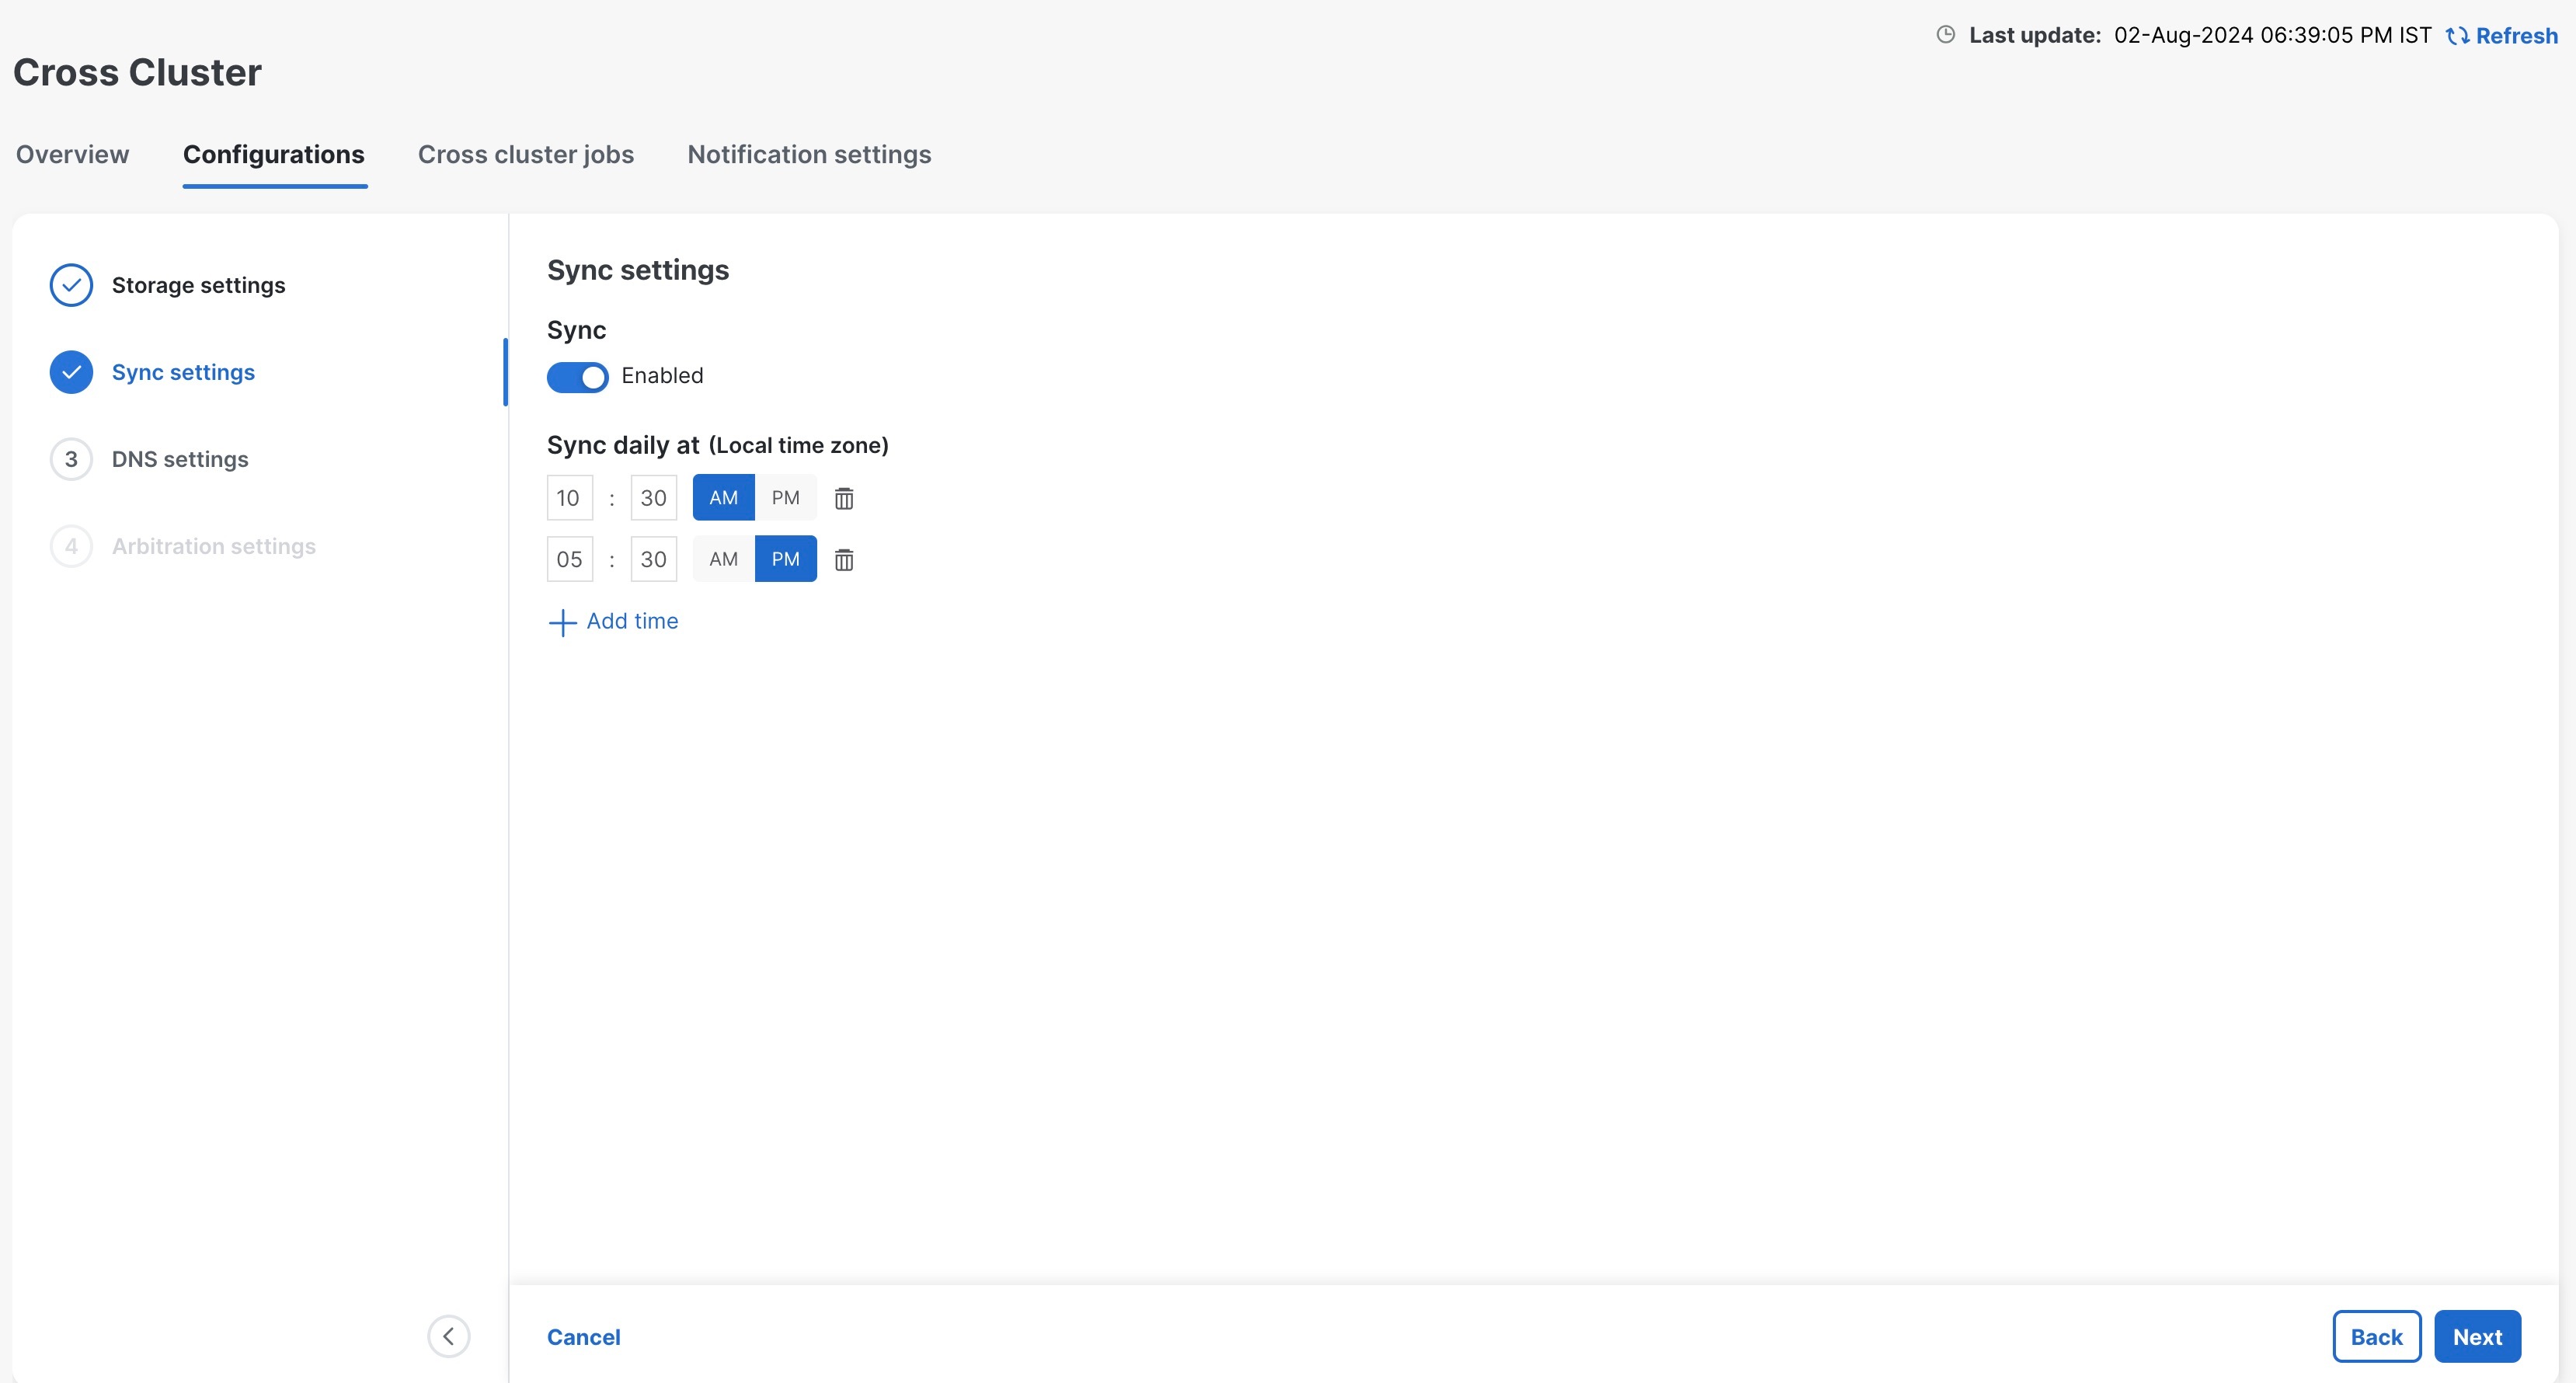Open the Cross cluster jobs tab
The height and width of the screenshot is (1383, 2576).
526,154
